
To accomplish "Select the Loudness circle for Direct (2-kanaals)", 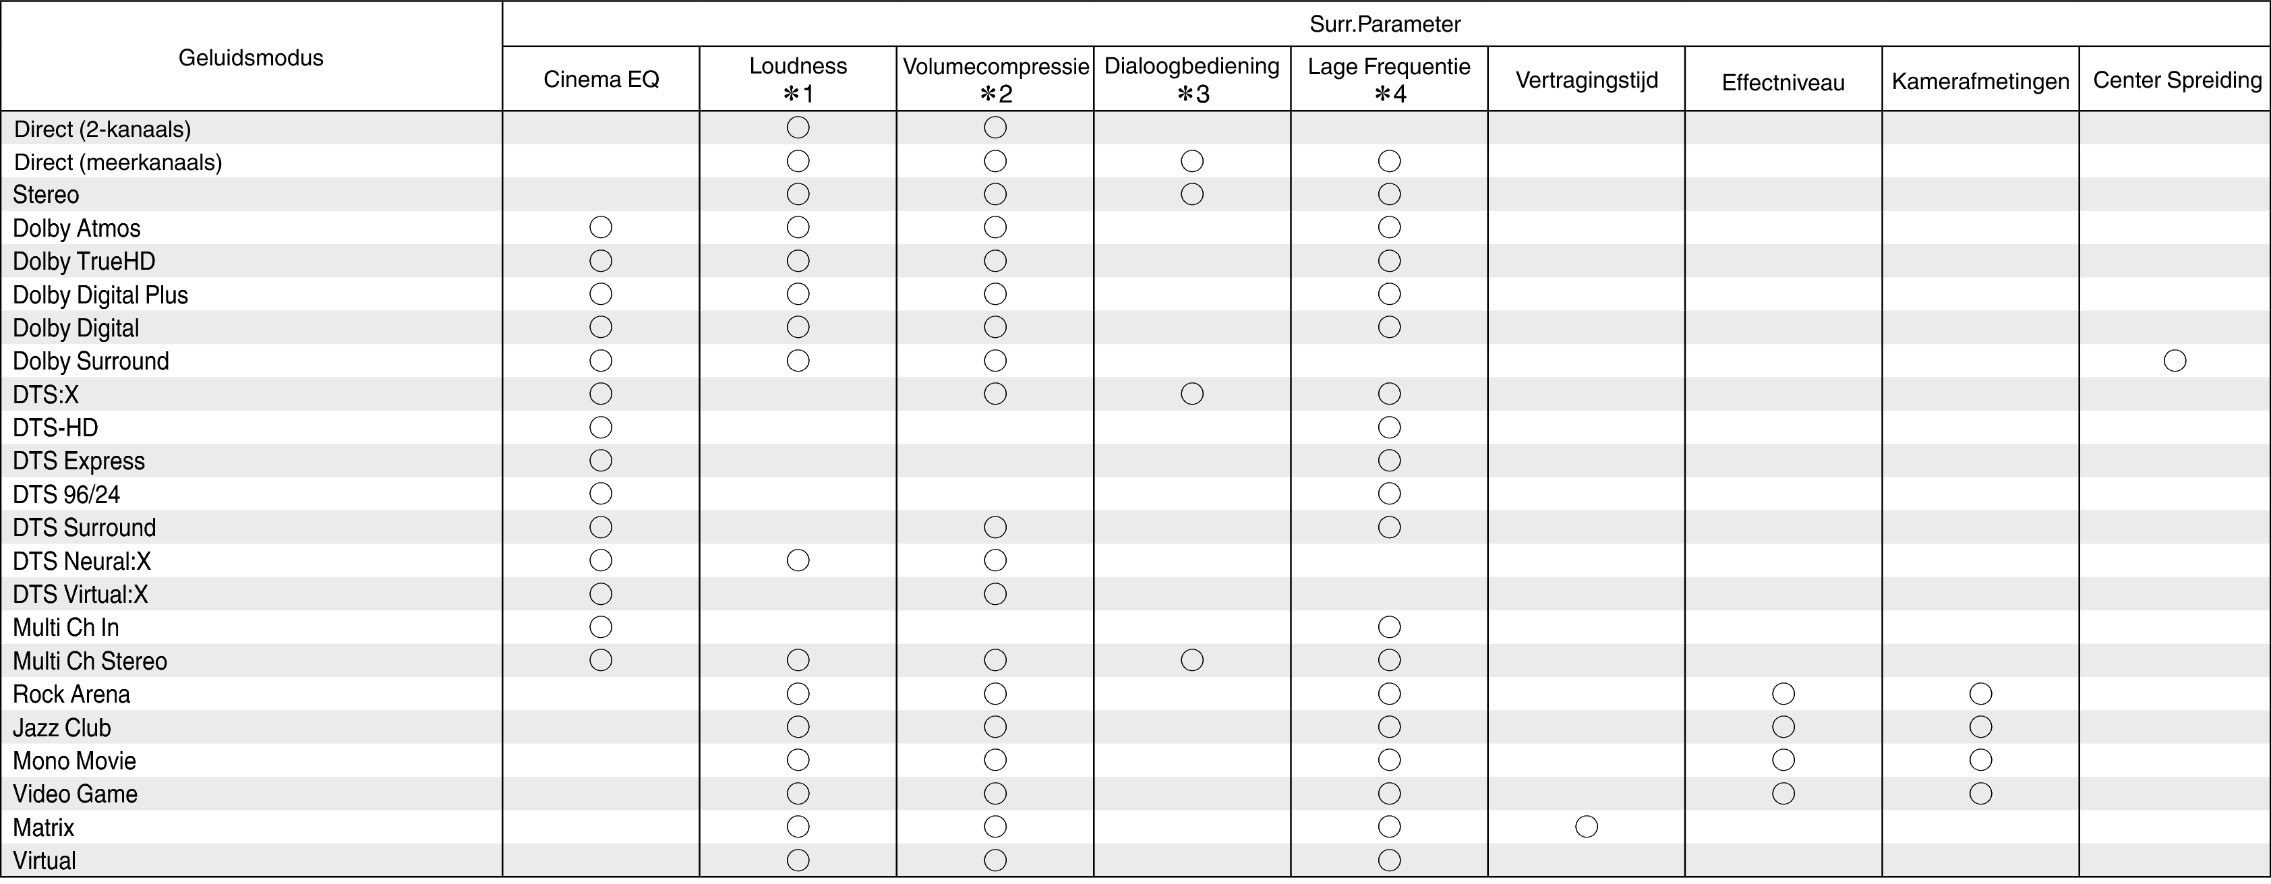I will (x=798, y=128).
